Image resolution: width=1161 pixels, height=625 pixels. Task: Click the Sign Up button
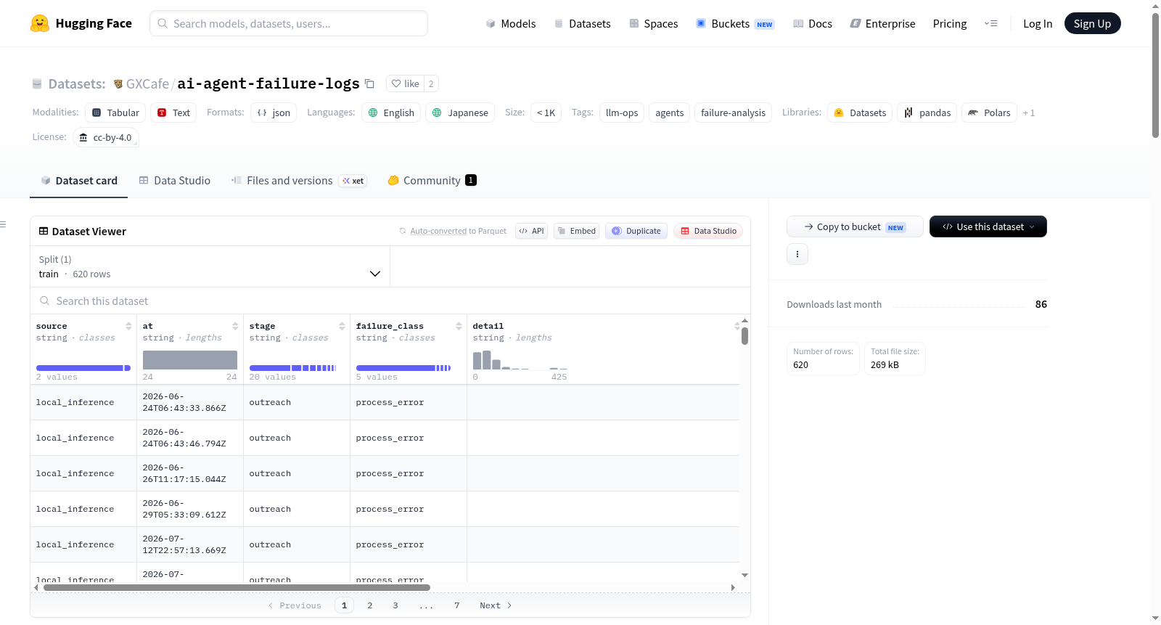pos(1092,23)
